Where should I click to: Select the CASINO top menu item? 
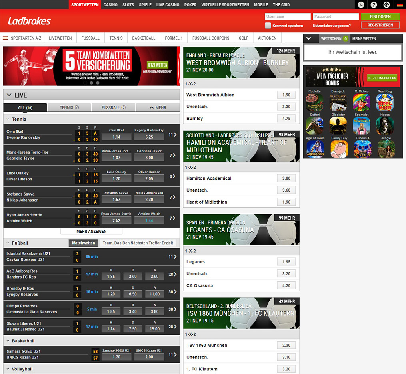point(110,5)
